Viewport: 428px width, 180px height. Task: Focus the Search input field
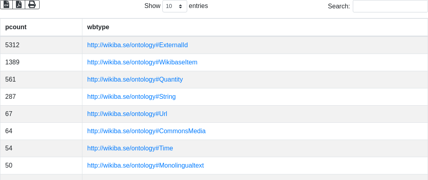coord(390,6)
